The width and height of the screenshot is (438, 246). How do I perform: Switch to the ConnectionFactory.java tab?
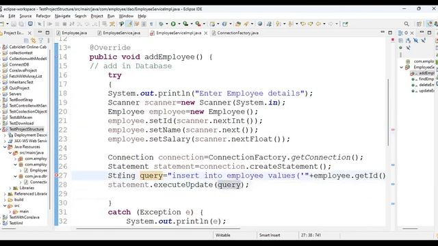pos(235,33)
